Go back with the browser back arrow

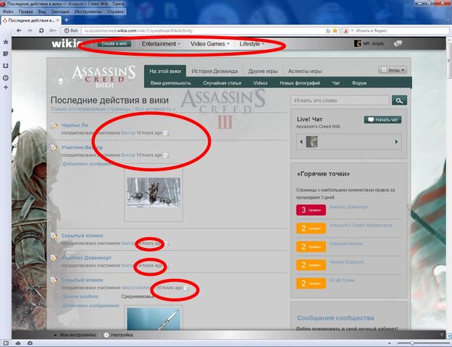(x=19, y=30)
